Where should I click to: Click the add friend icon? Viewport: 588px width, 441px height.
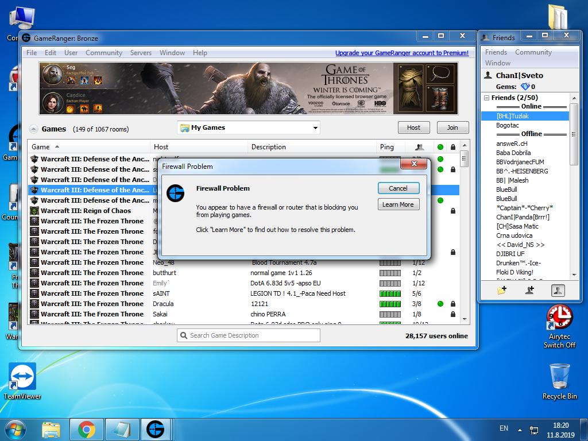pos(529,290)
